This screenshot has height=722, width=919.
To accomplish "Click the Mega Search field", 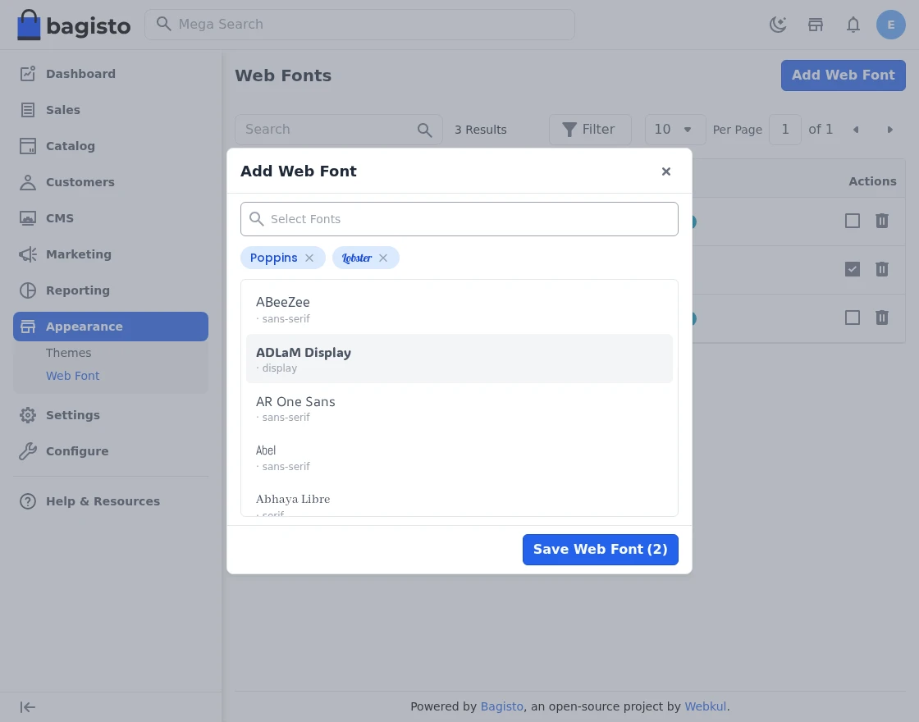I will [359, 25].
